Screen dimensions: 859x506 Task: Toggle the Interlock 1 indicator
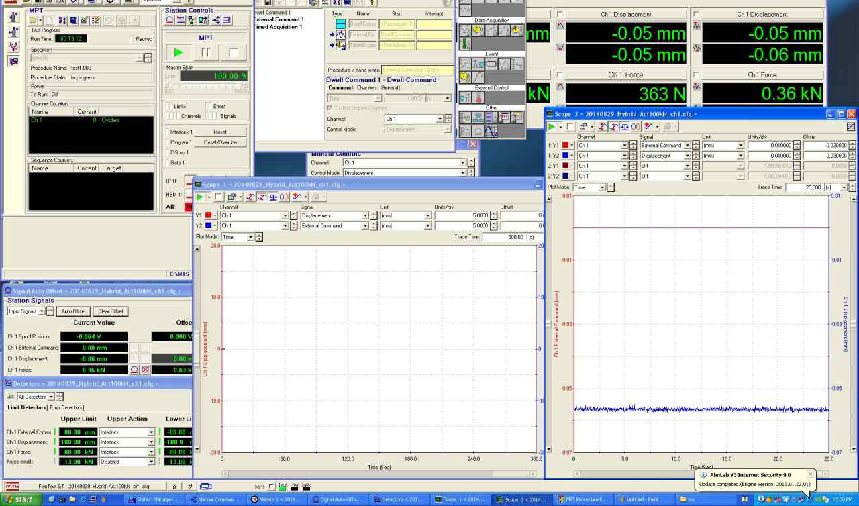point(168,132)
